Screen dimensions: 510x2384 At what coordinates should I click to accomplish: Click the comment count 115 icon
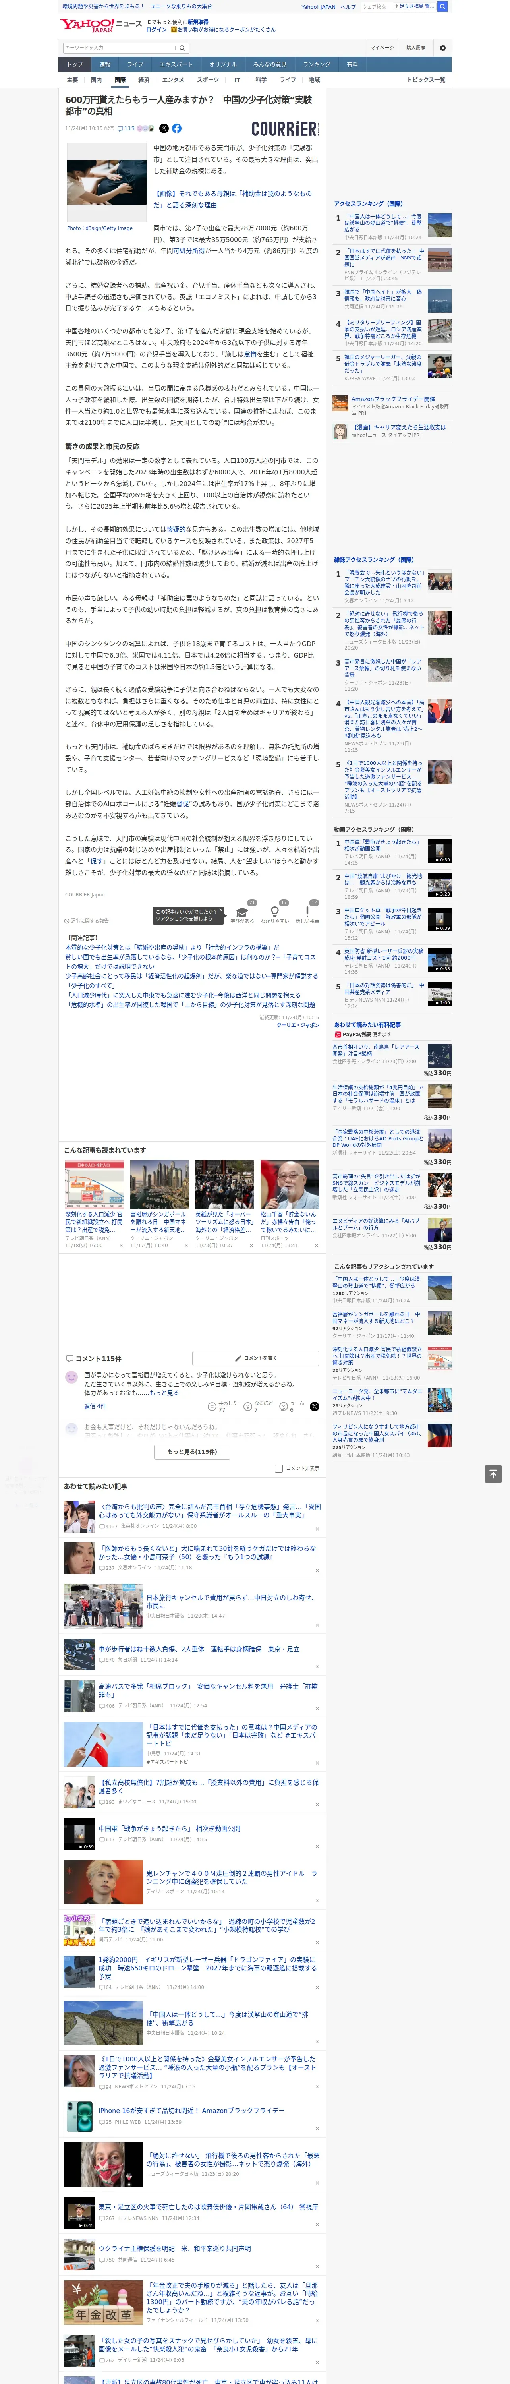coord(126,129)
